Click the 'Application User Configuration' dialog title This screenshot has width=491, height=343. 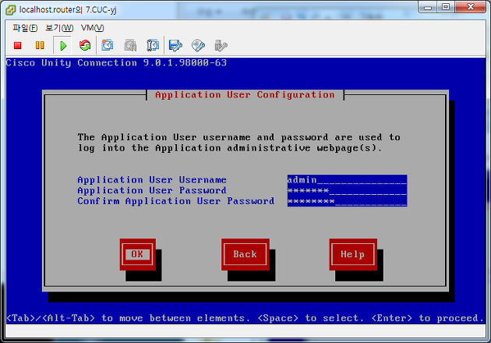(245, 95)
